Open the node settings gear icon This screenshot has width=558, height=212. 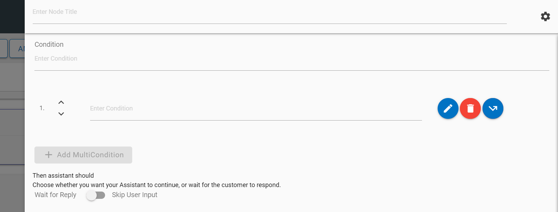point(545,16)
